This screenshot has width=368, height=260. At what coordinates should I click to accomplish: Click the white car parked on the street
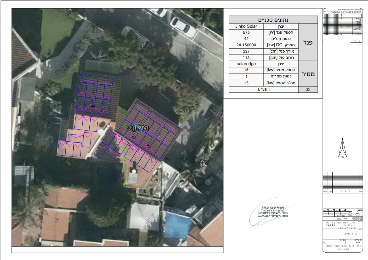pyautogui.click(x=183, y=27)
